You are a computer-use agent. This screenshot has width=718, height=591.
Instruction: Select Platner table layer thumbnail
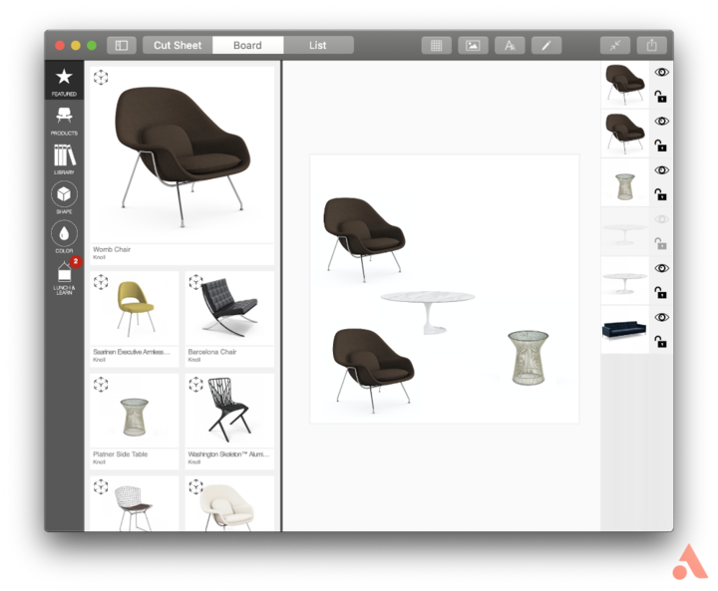click(x=624, y=183)
